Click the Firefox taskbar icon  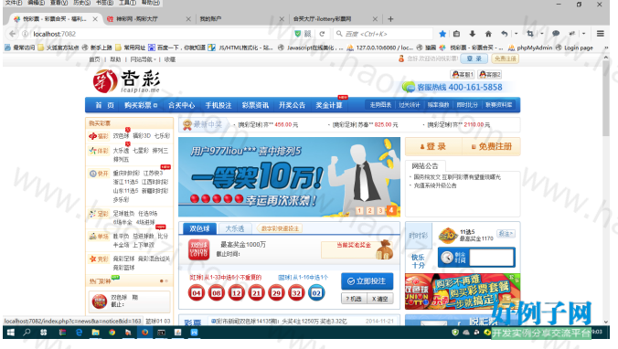[144, 333]
